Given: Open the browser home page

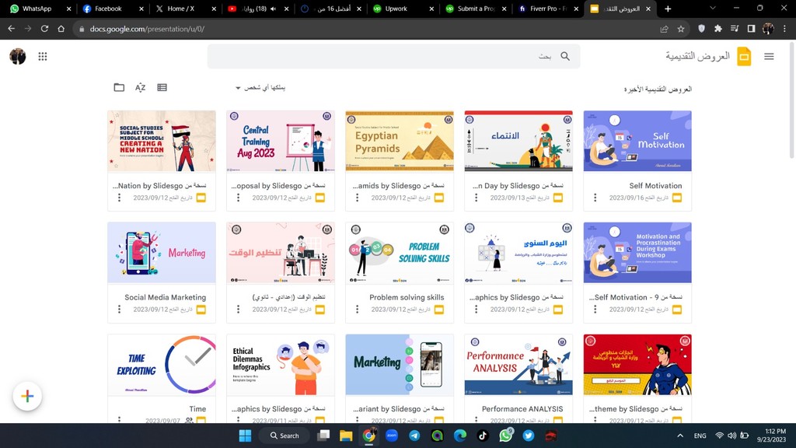Looking at the screenshot, I should pos(61,29).
